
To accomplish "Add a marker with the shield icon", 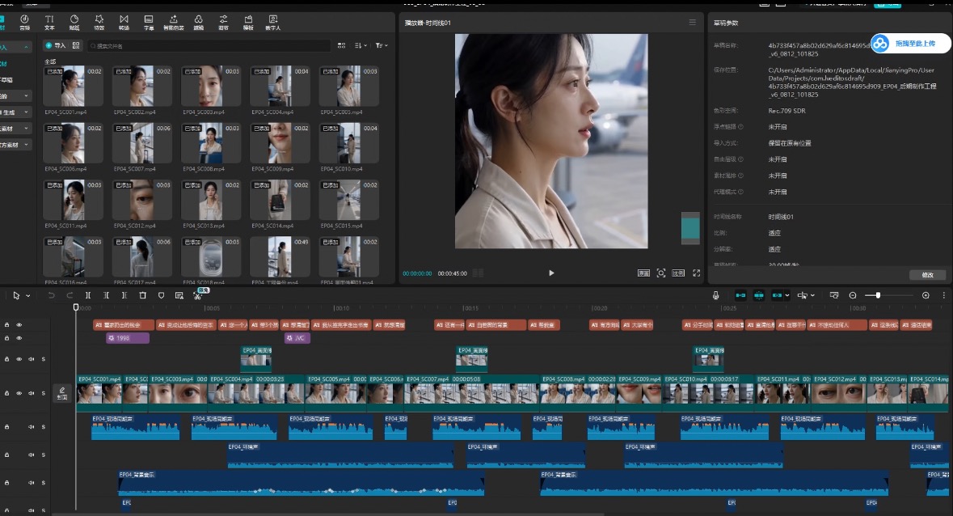I will click(x=161, y=295).
